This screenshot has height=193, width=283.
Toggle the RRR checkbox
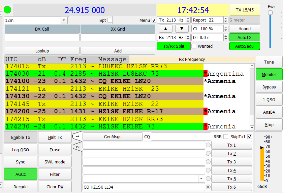pos(226,137)
